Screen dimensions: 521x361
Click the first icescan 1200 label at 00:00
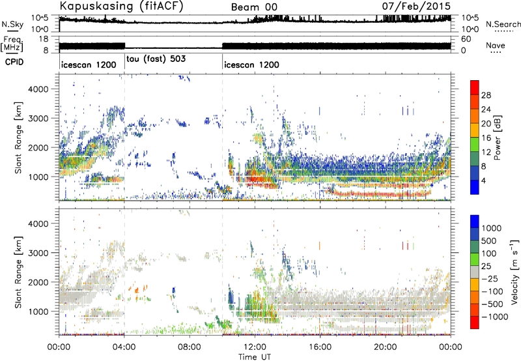click(89, 65)
